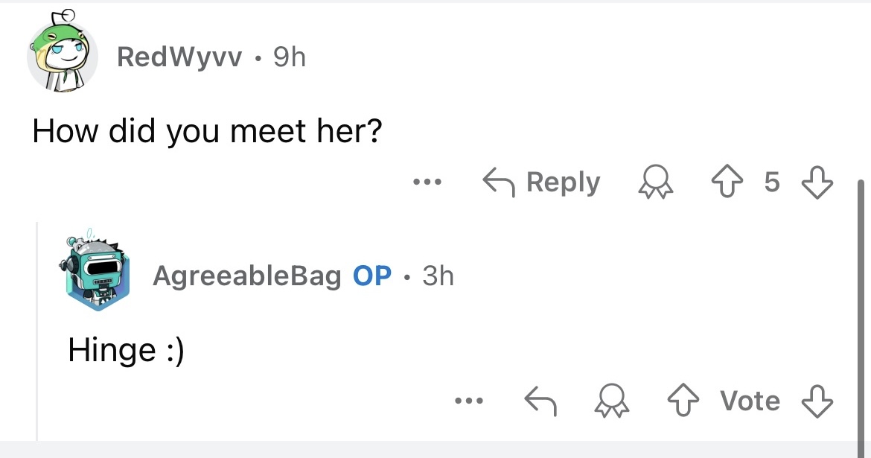Open more options for RedWyvv's comment
Viewport: 871px width, 458px height.
(428, 182)
